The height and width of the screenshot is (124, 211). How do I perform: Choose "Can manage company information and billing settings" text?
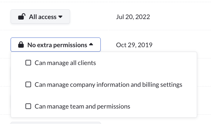[x=108, y=85]
